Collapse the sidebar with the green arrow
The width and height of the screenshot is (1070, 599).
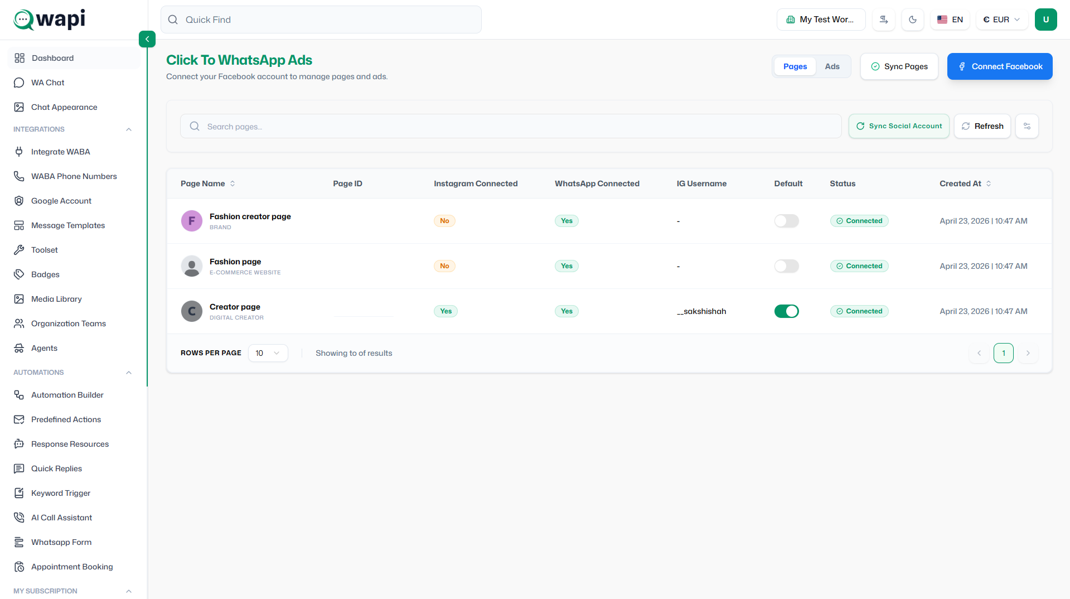[x=147, y=39]
